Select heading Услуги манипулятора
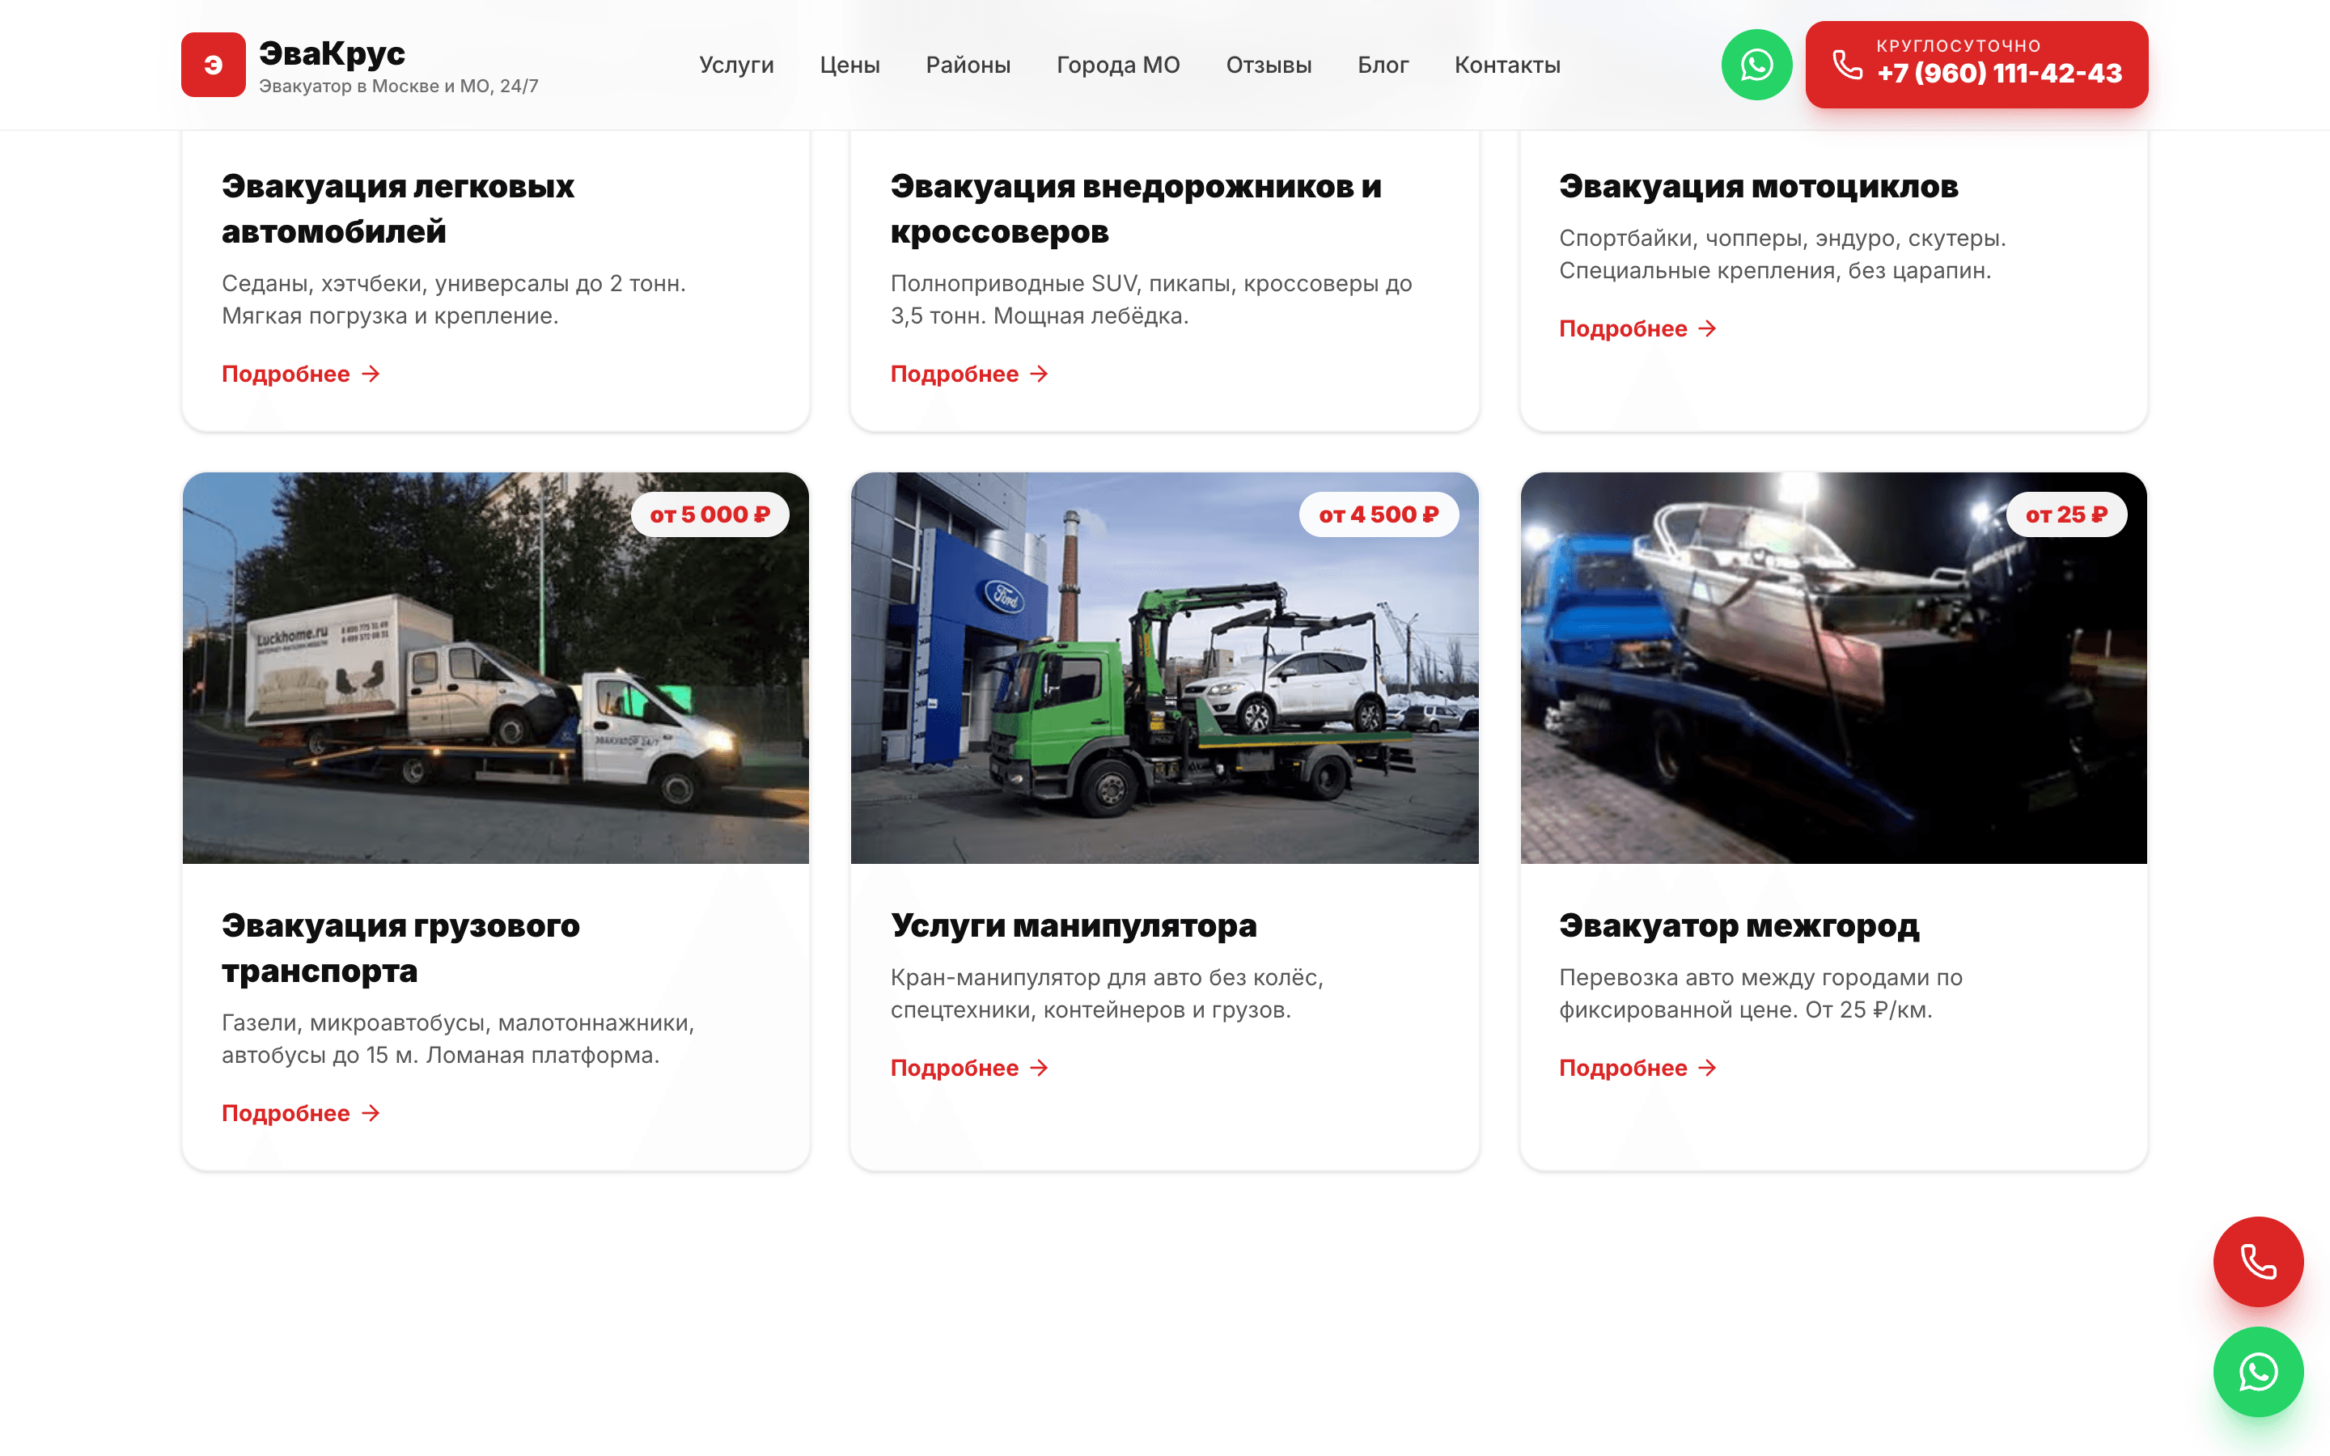Image resolution: width=2330 pixels, height=1456 pixels. click(x=1074, y=925)
